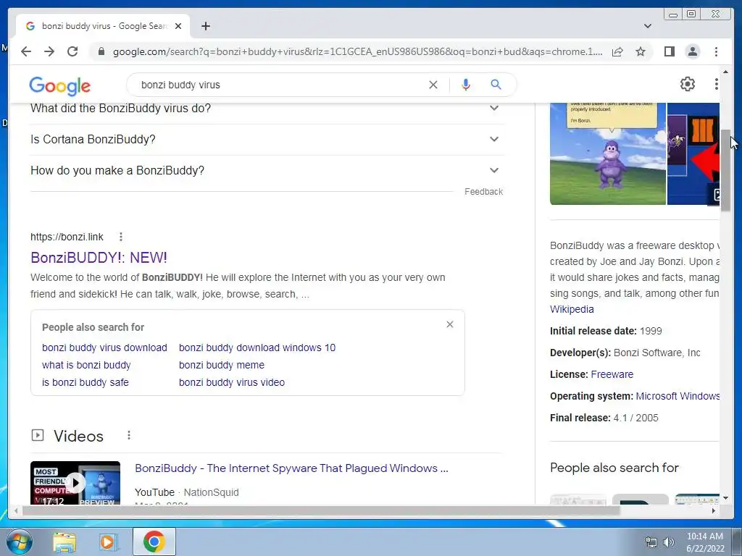Click the magnifier search button
This screenshot has width=742, height=556.
tap(496, 85)
